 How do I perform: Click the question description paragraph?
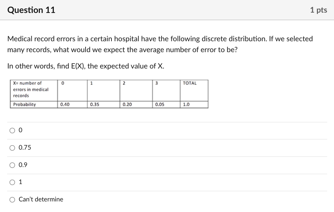[x=160, y=44]
